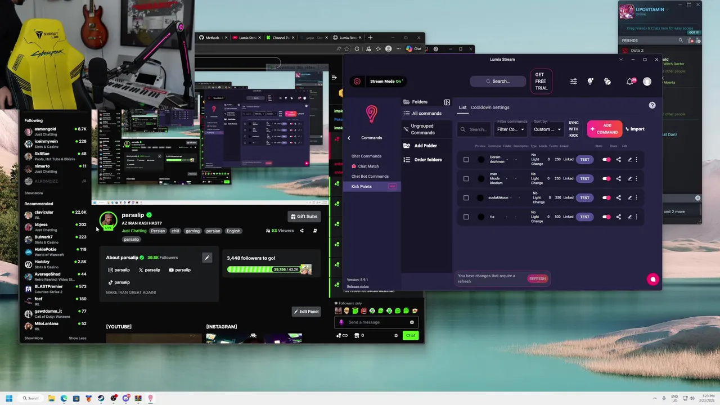This screenshot has height=405, width=720.
Task: Open notifications bell in Lumia Stream
Action: pos(629,82)
